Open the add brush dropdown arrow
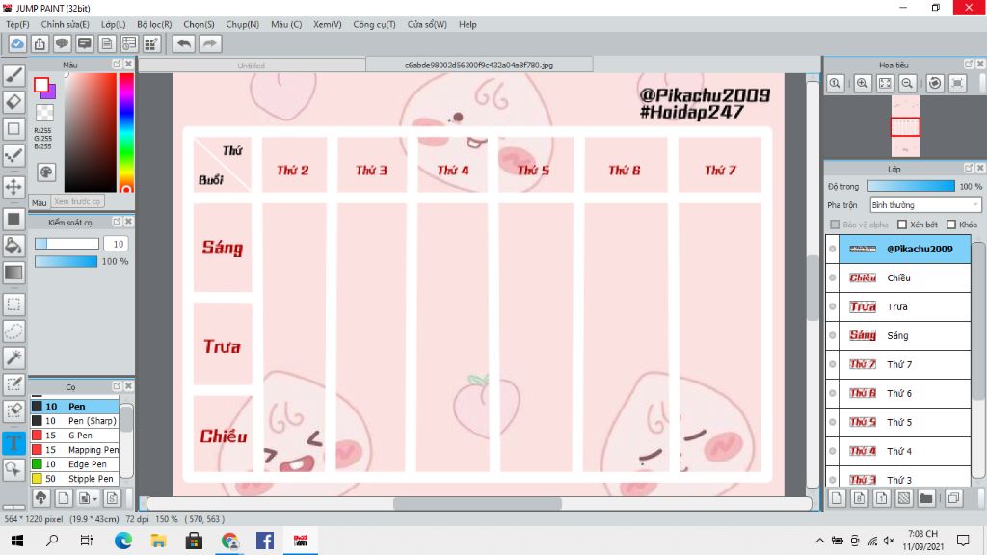The image size is (987, 555). point(95,499)
